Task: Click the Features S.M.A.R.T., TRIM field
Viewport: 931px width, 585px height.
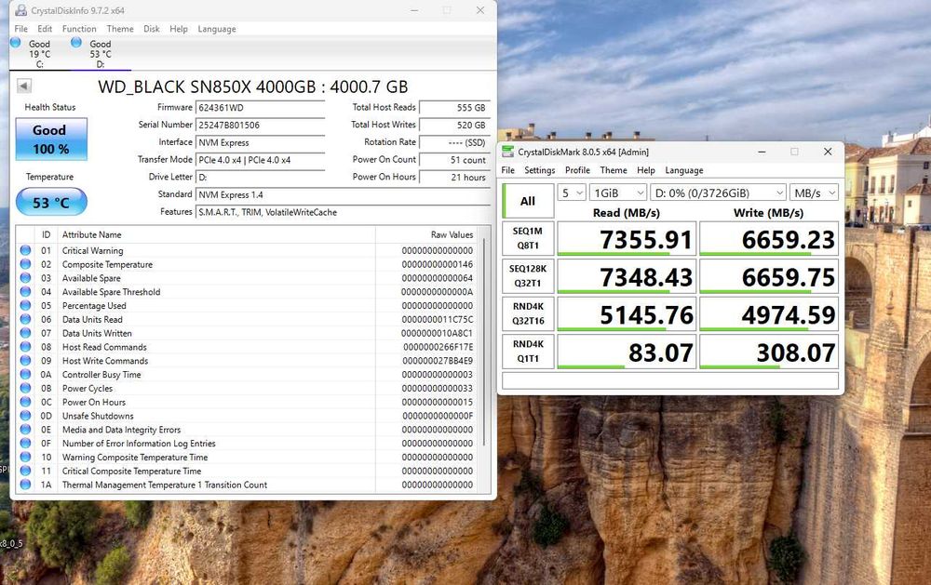Action: (343, 212)
